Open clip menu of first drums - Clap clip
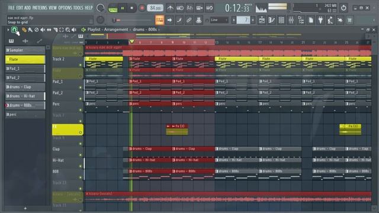This screenshot has width=379, height=213. coord(130,149)
